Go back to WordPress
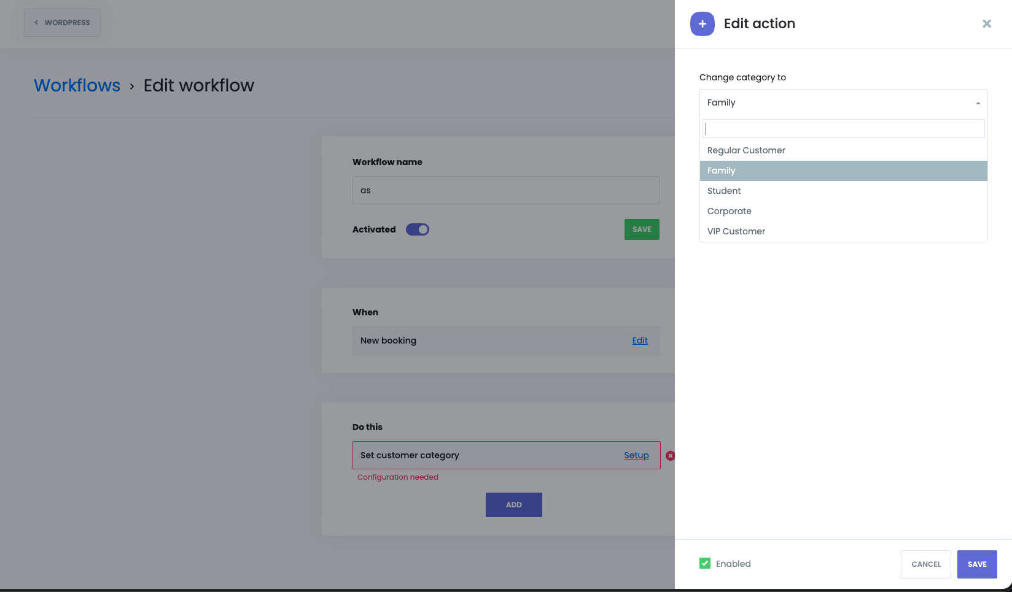 [x=62, y=23]
